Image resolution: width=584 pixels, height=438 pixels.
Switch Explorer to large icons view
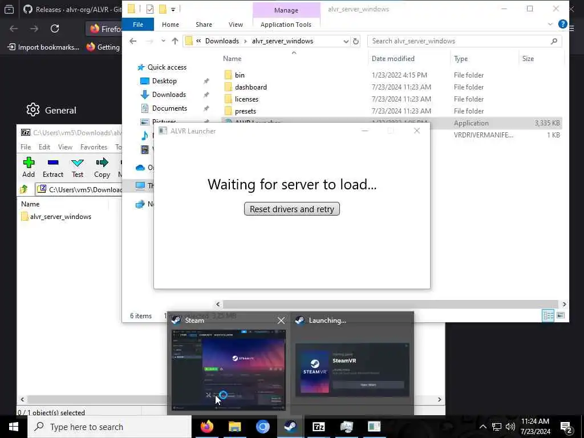(x=561, y=316)
